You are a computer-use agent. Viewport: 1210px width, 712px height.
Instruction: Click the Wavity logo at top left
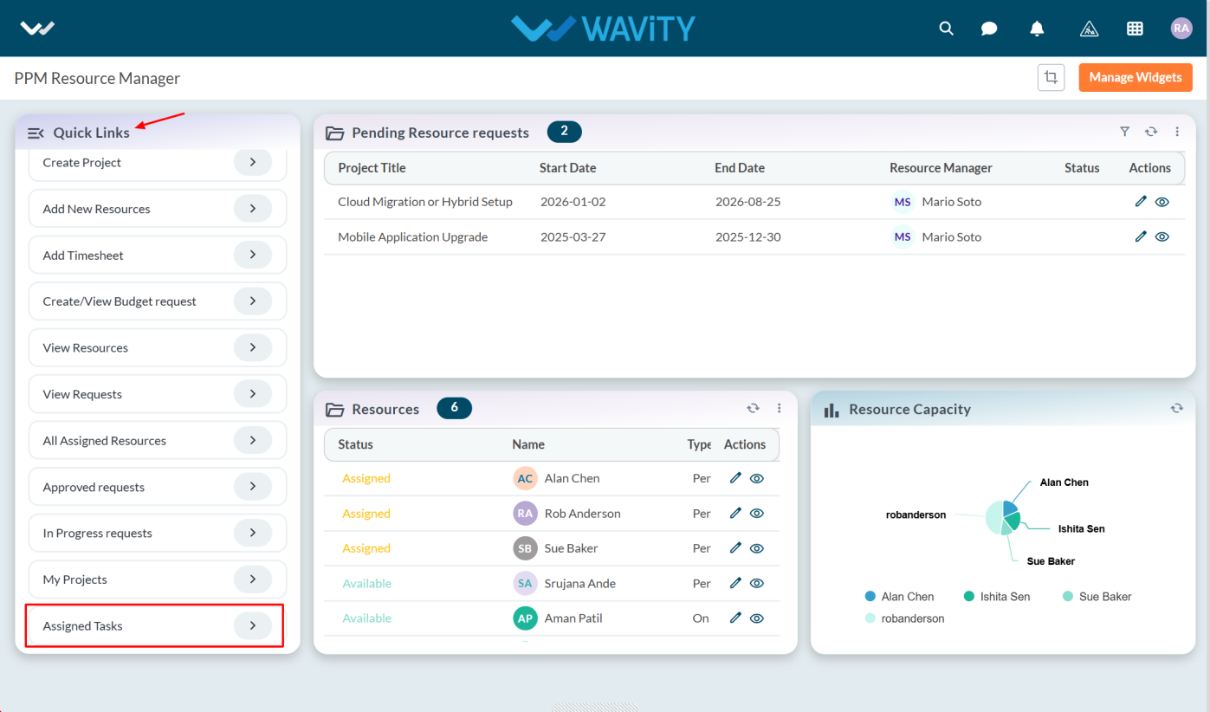point(37,29)
